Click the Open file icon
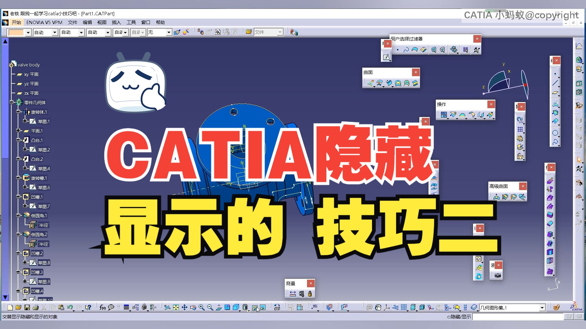Screen dimensions: 586x329 [x=18, y=307]
